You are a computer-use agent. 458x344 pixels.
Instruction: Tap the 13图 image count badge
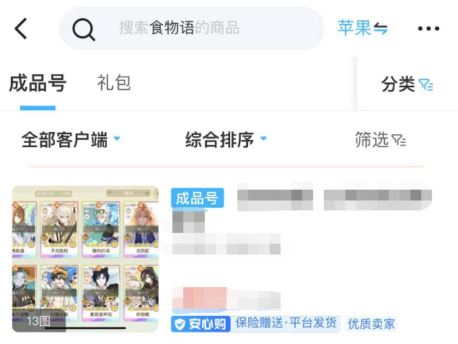tap(38, 321)
